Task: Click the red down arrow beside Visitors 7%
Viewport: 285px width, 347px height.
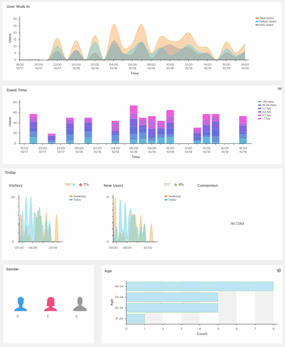Action: [80, 184]
